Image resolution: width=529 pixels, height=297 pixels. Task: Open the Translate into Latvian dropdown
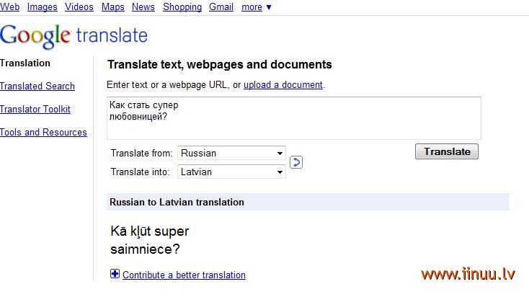click(x=231, y=172)
